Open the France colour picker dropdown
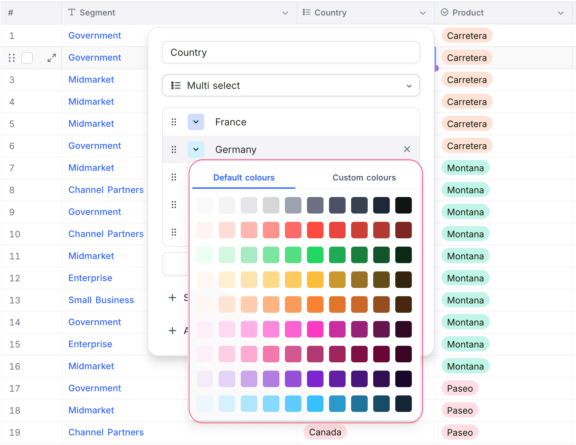Image resolution: width=576 pixels, height=445 pixels. (x=196, y=122)
